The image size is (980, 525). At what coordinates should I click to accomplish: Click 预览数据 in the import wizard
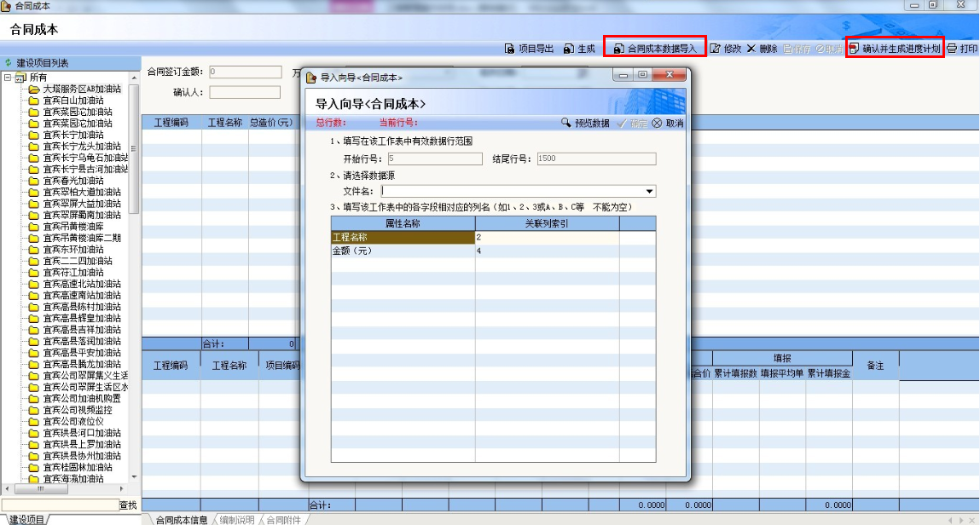pyautogui.click(x=585, y=123)
